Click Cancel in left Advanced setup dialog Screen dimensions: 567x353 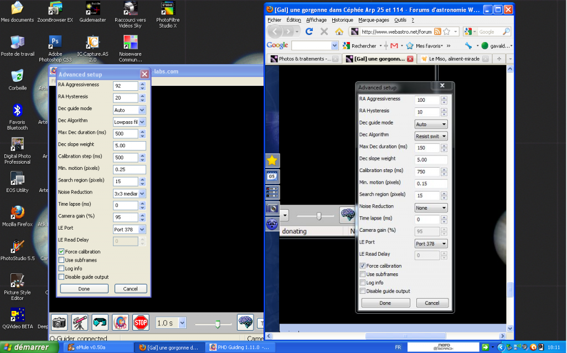point(130,289)
